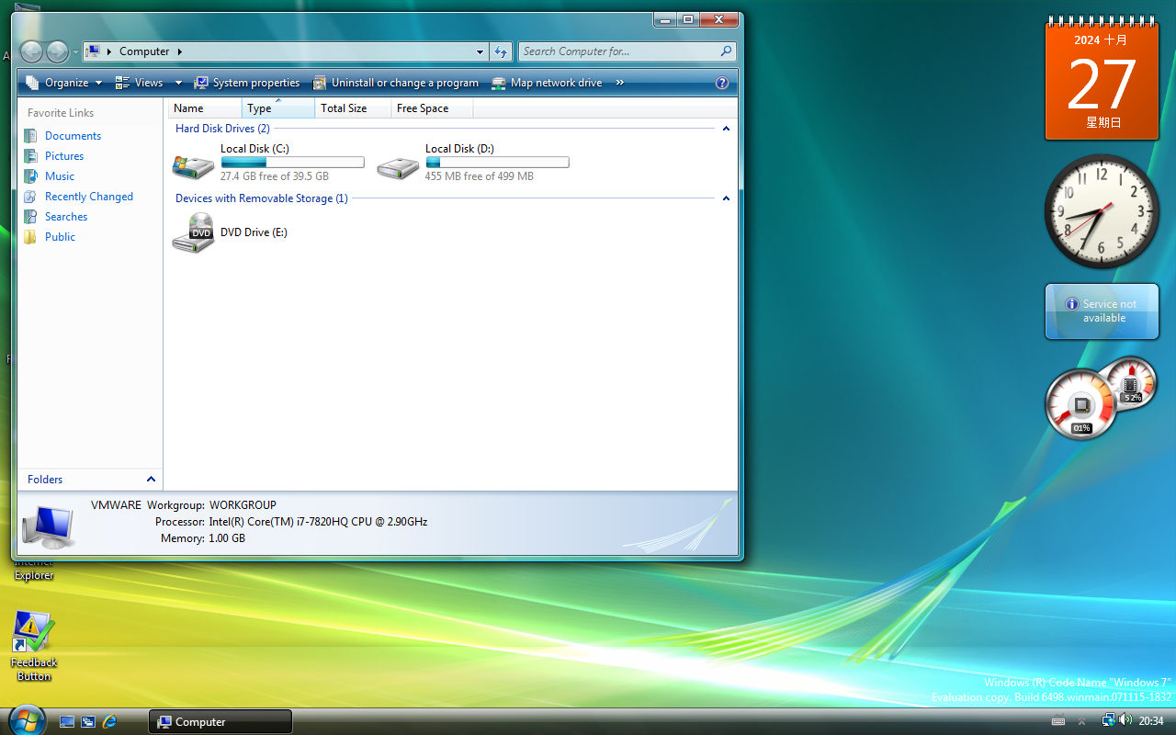Click the arrow after Computer in address bar
The image size is (1176, 735).
[x=179, y=51]
